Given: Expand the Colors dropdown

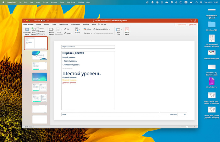Looking at the screenshot, I should (x=88, y=29).
